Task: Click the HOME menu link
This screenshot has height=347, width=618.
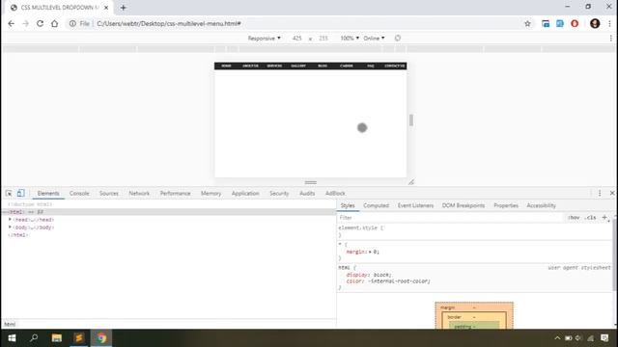Action: (226, 66)
